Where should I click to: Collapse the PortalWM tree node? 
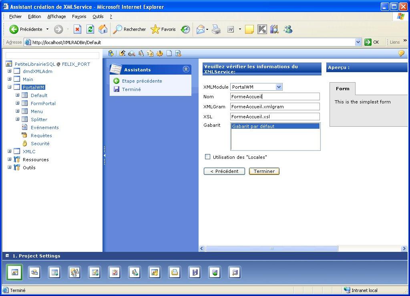pyautogui.click(x=10, y=87)
